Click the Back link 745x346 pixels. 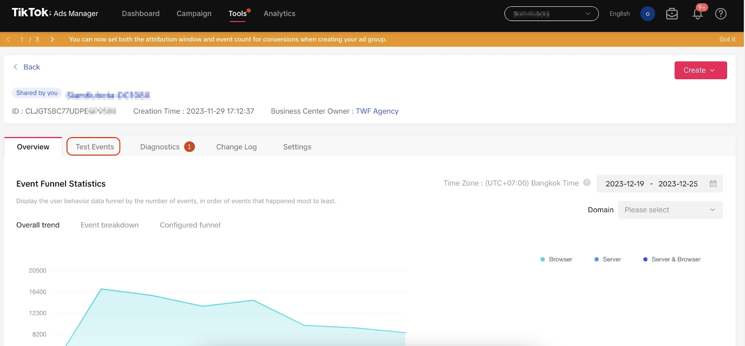click(32, 67)
